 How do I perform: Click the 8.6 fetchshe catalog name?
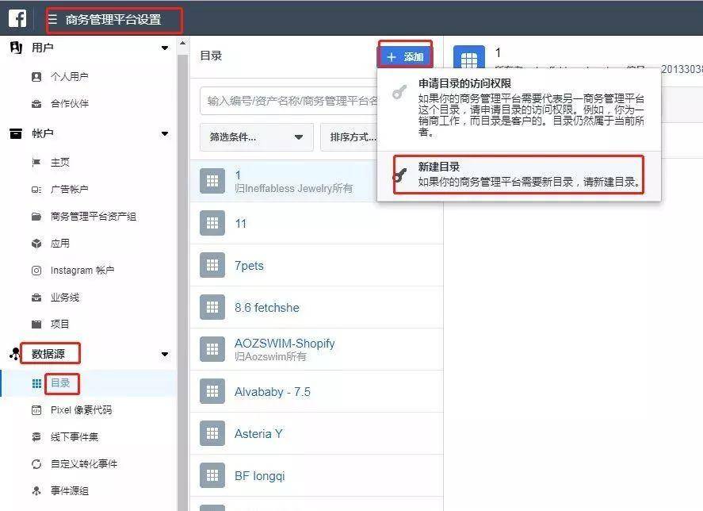point(267,308)
